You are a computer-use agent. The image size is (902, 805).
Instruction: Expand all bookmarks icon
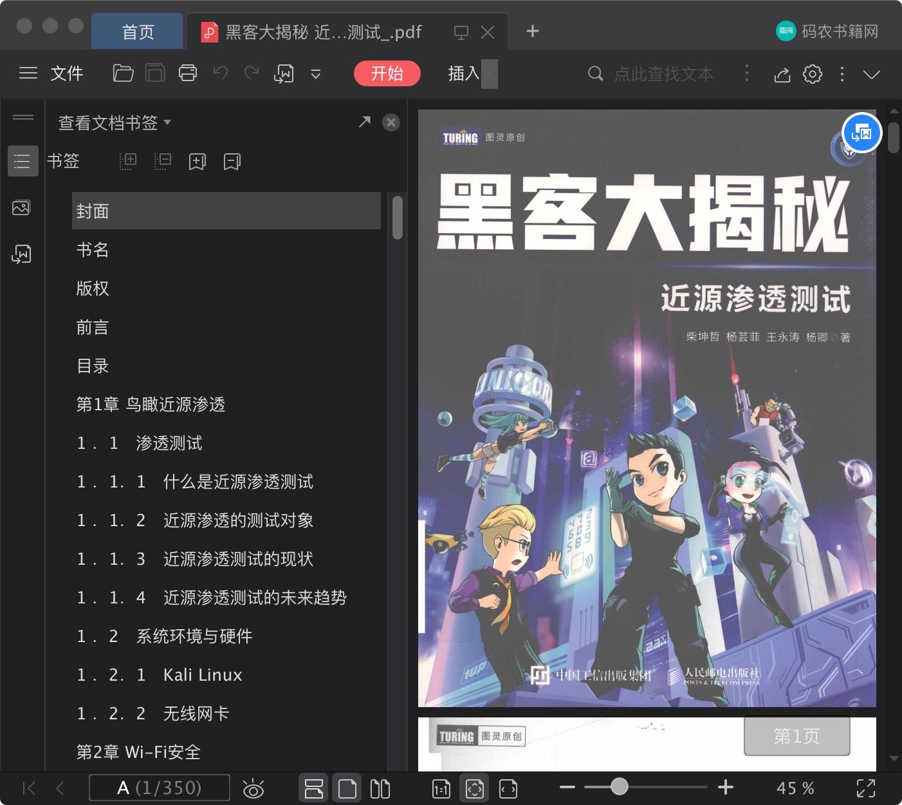click(128, 161)
